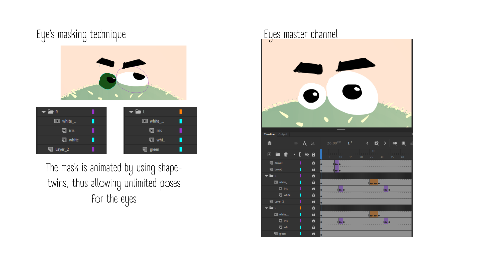Create a new folder in the timeline
The width and height of the screenshot is (481, 270).
click(x=278, y=154)
